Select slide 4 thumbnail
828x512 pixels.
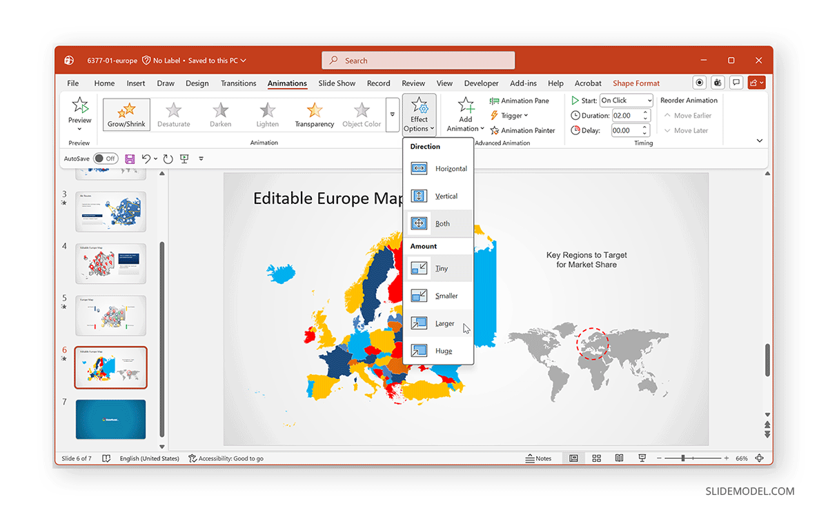110,263
